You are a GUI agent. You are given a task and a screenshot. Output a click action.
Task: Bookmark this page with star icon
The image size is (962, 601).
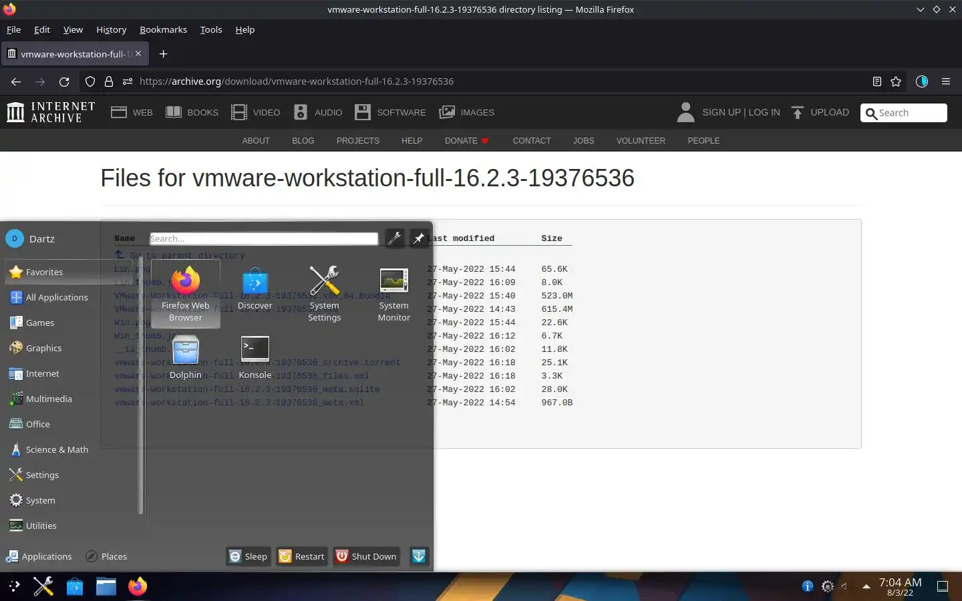[x=896, y=81]
